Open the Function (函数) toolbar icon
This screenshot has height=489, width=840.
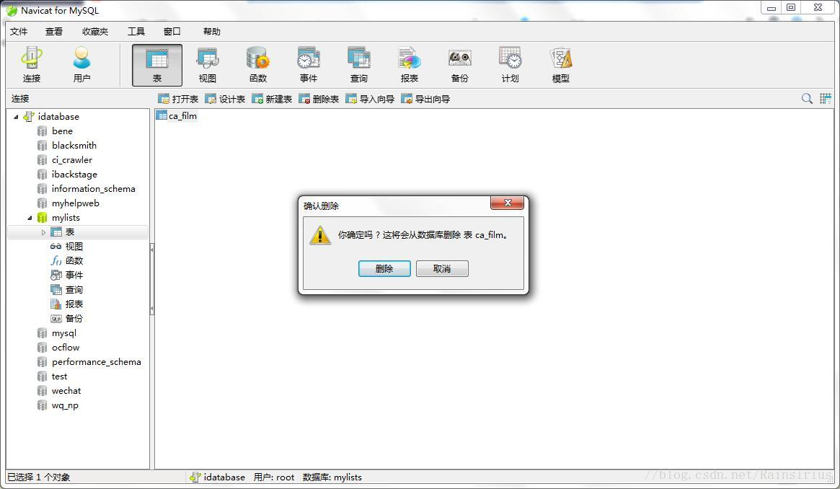click(257, 65)
